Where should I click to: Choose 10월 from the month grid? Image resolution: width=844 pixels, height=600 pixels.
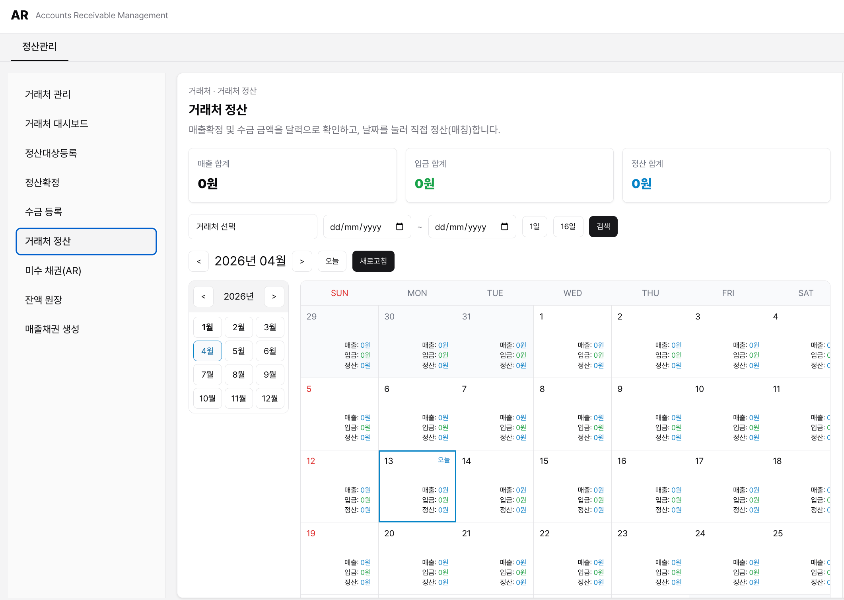207,398
